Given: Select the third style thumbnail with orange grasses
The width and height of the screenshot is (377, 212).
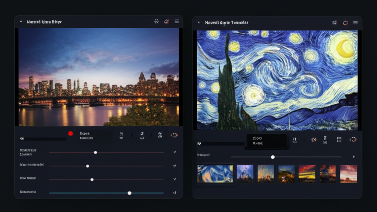Looking at the screenshot, I should pyautogui.click(x=266, y=174).
